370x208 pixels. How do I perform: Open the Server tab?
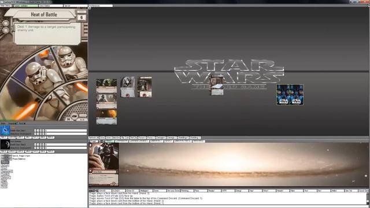click(76, 6)
